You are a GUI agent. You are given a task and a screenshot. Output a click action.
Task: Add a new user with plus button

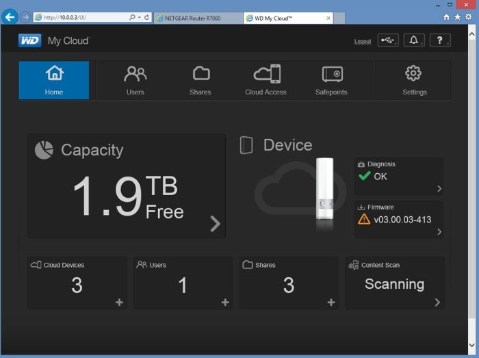click(225, 302)
